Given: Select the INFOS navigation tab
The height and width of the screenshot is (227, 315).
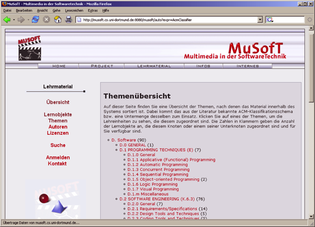Looking at the screenshot, I should click(x=203, y=66).
